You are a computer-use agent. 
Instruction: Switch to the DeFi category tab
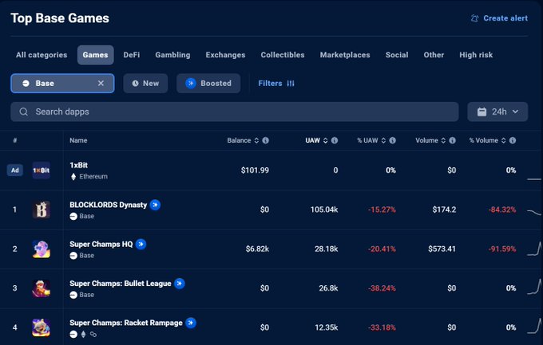click(132, 55)
